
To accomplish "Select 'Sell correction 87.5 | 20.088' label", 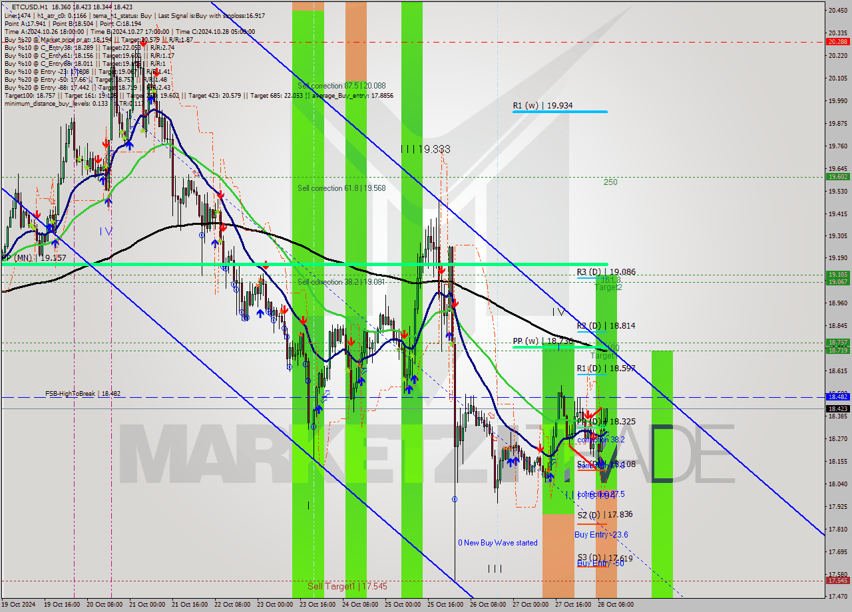I will (341, 86).
